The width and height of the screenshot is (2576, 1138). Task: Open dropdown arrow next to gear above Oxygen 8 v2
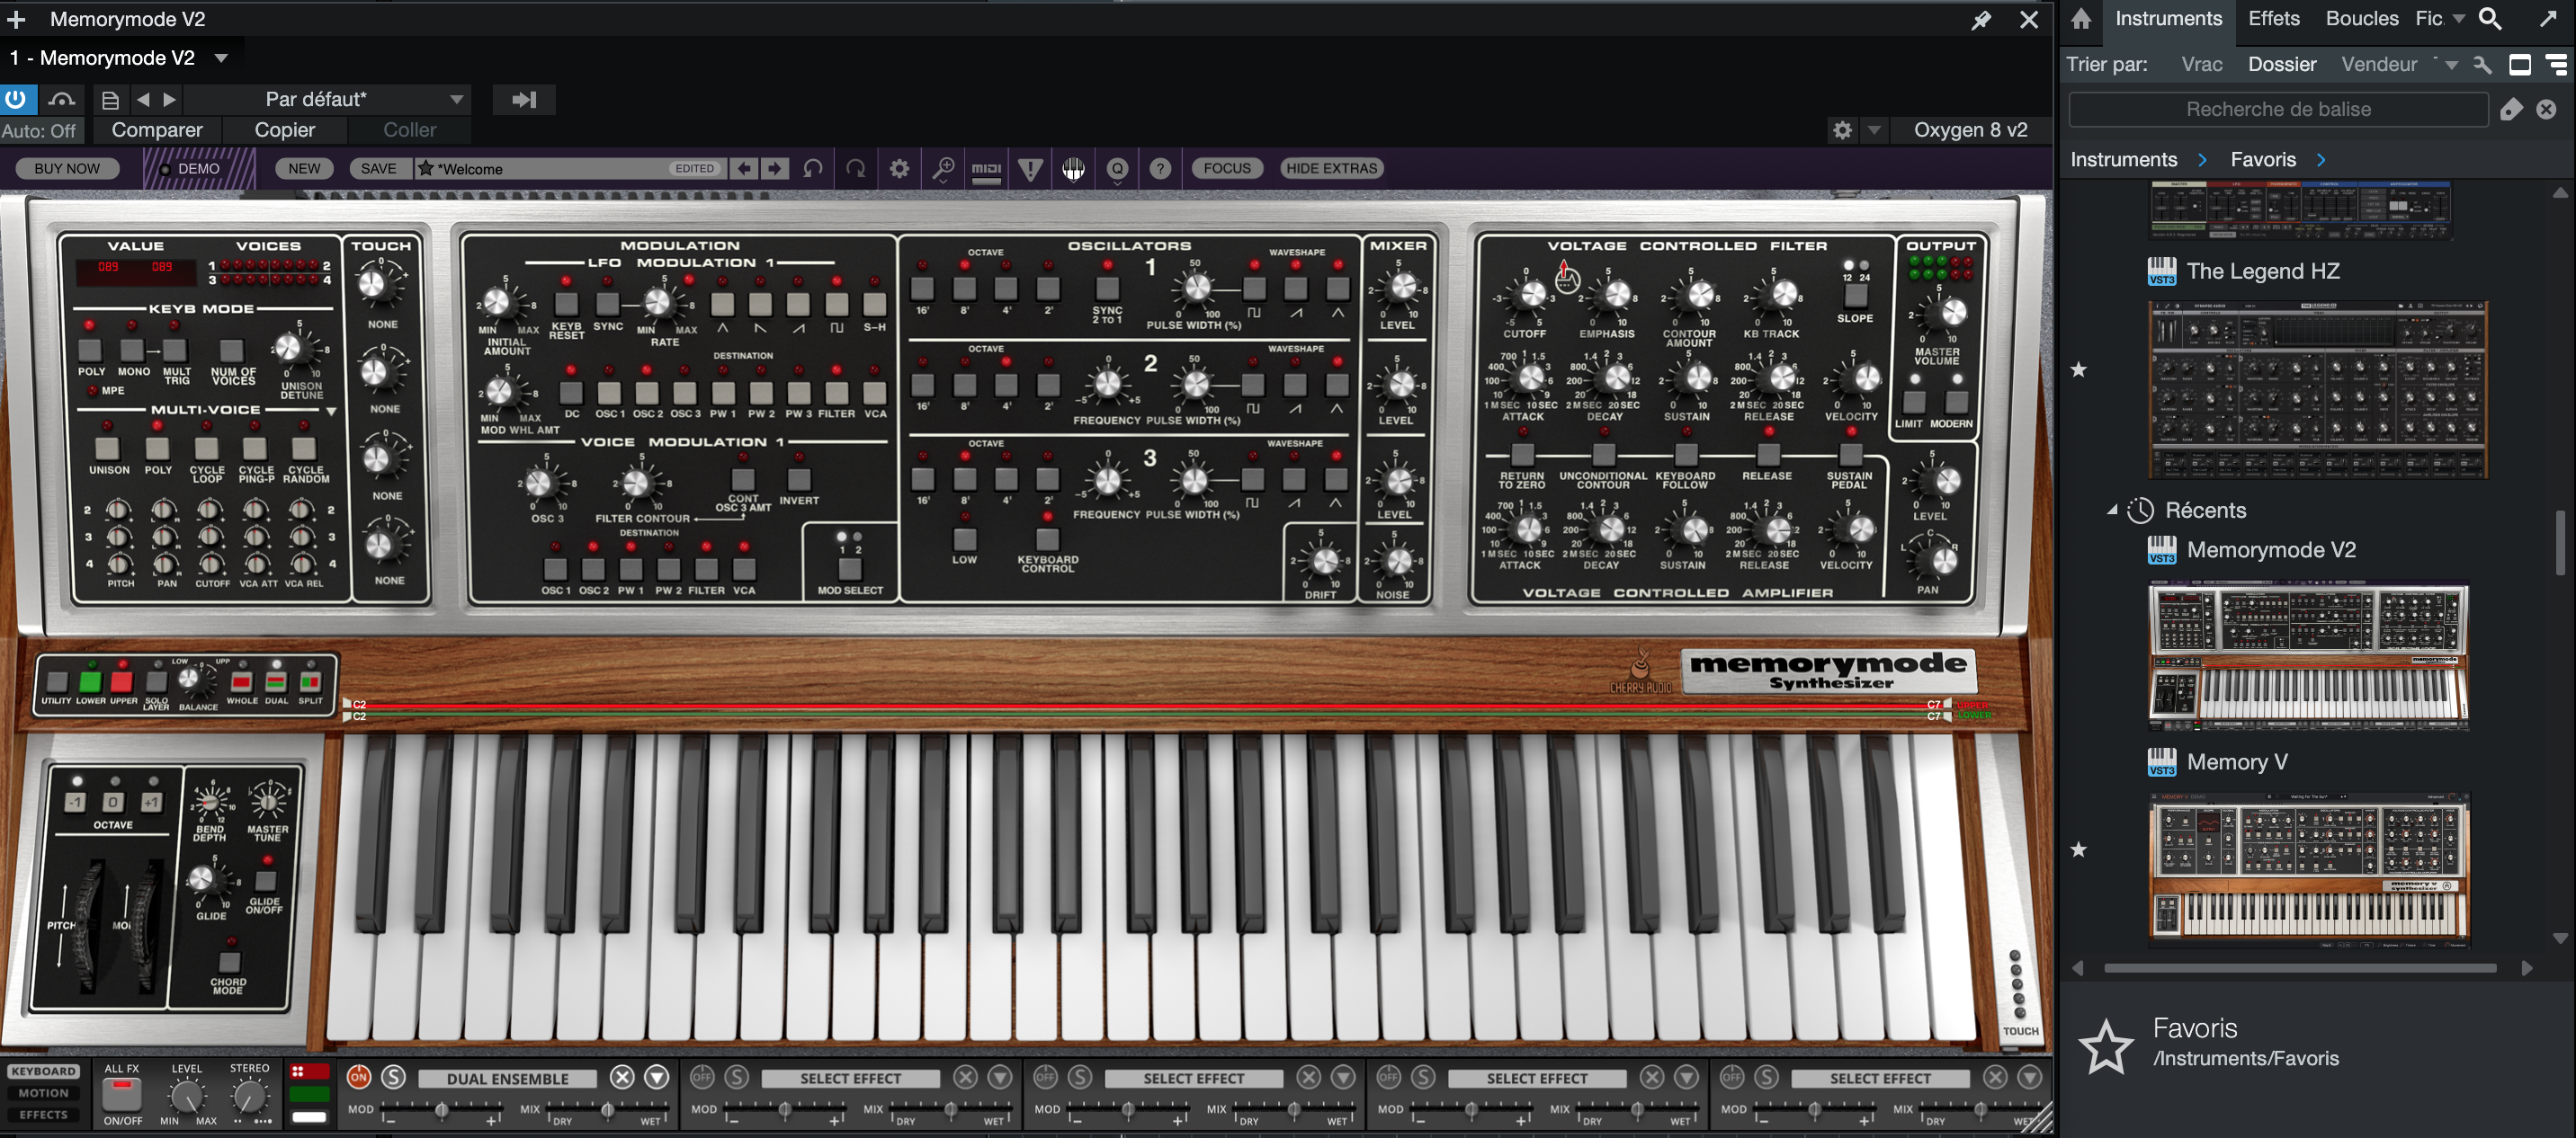click(1875, 129)
